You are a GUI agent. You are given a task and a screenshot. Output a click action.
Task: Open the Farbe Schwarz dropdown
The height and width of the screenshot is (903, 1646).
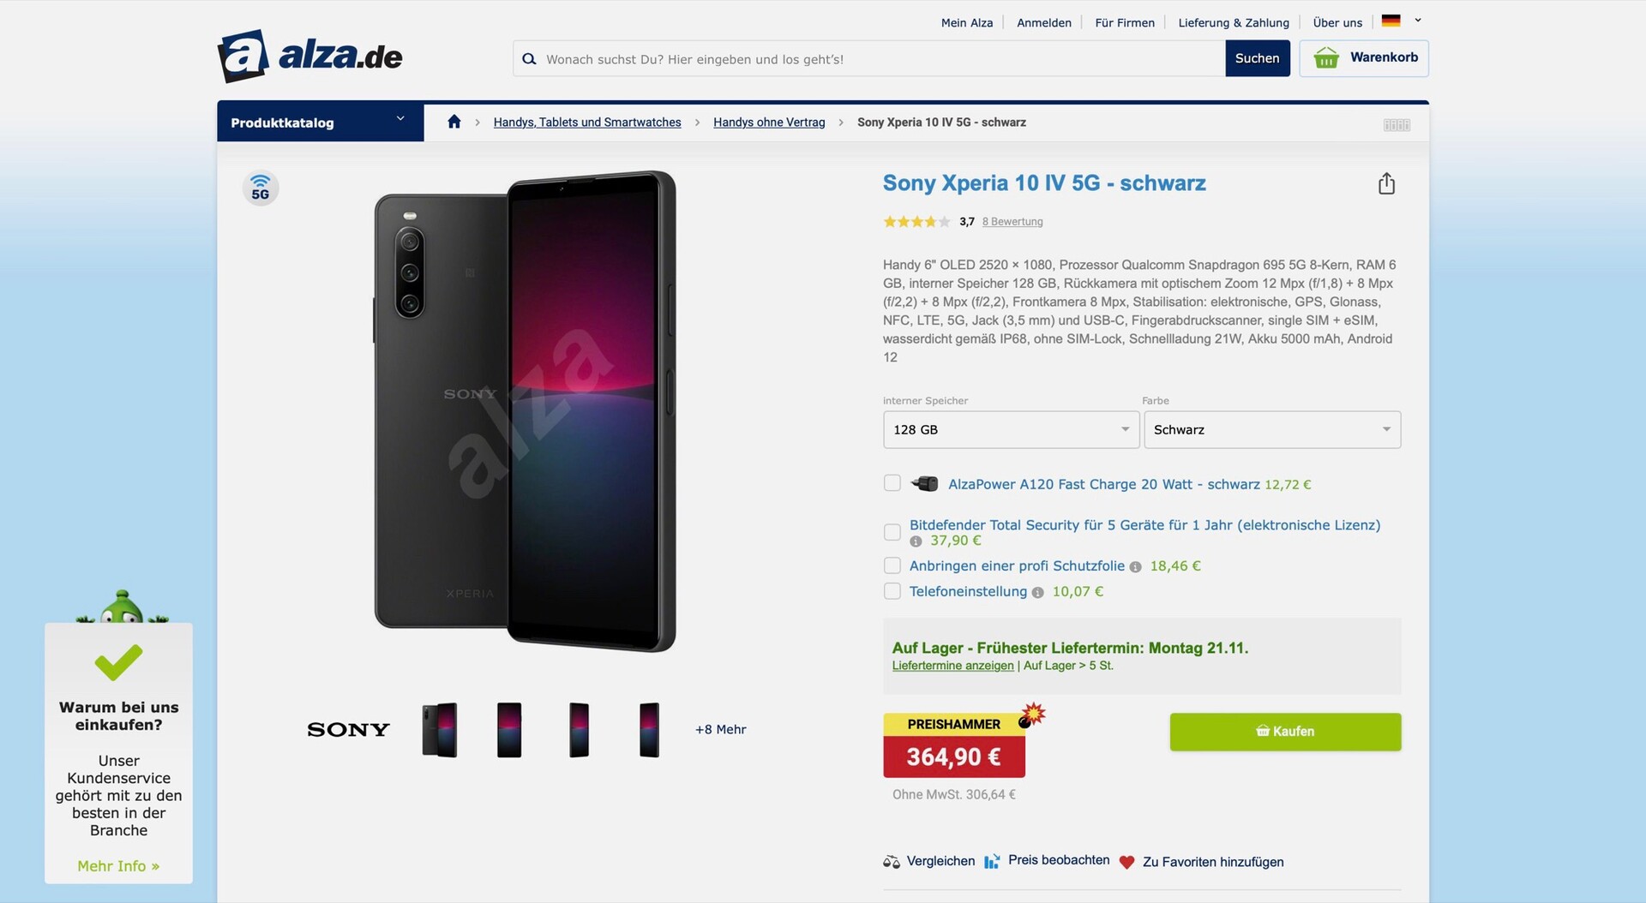pos(1271,429)
